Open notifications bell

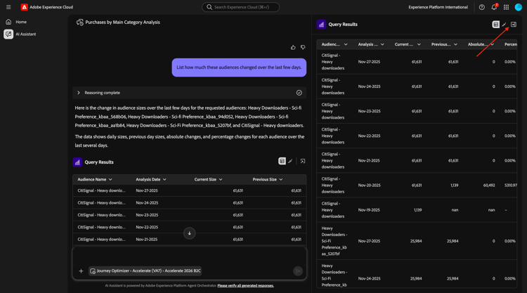pos(494,7)
